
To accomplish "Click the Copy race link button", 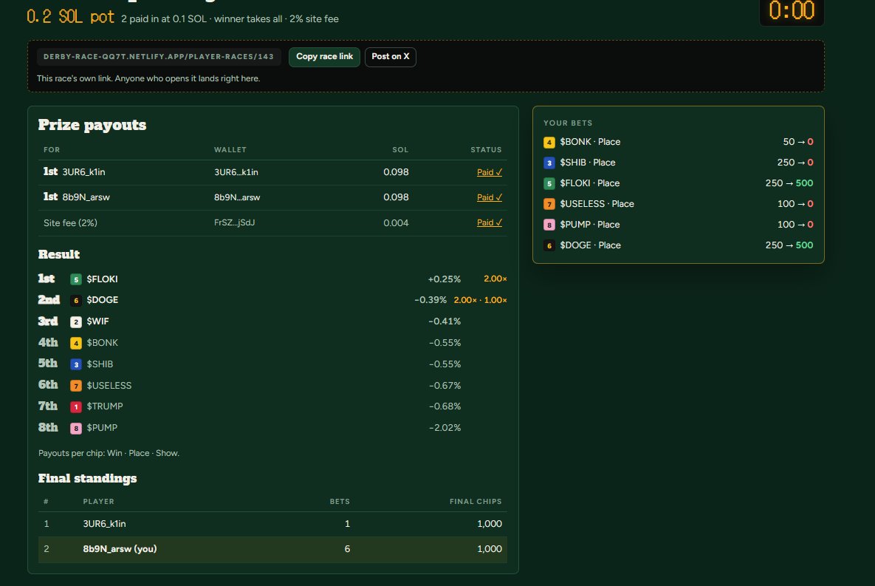I will point(324,56).
